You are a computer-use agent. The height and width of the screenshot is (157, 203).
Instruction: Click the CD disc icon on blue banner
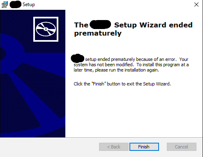tap(46, 29)
